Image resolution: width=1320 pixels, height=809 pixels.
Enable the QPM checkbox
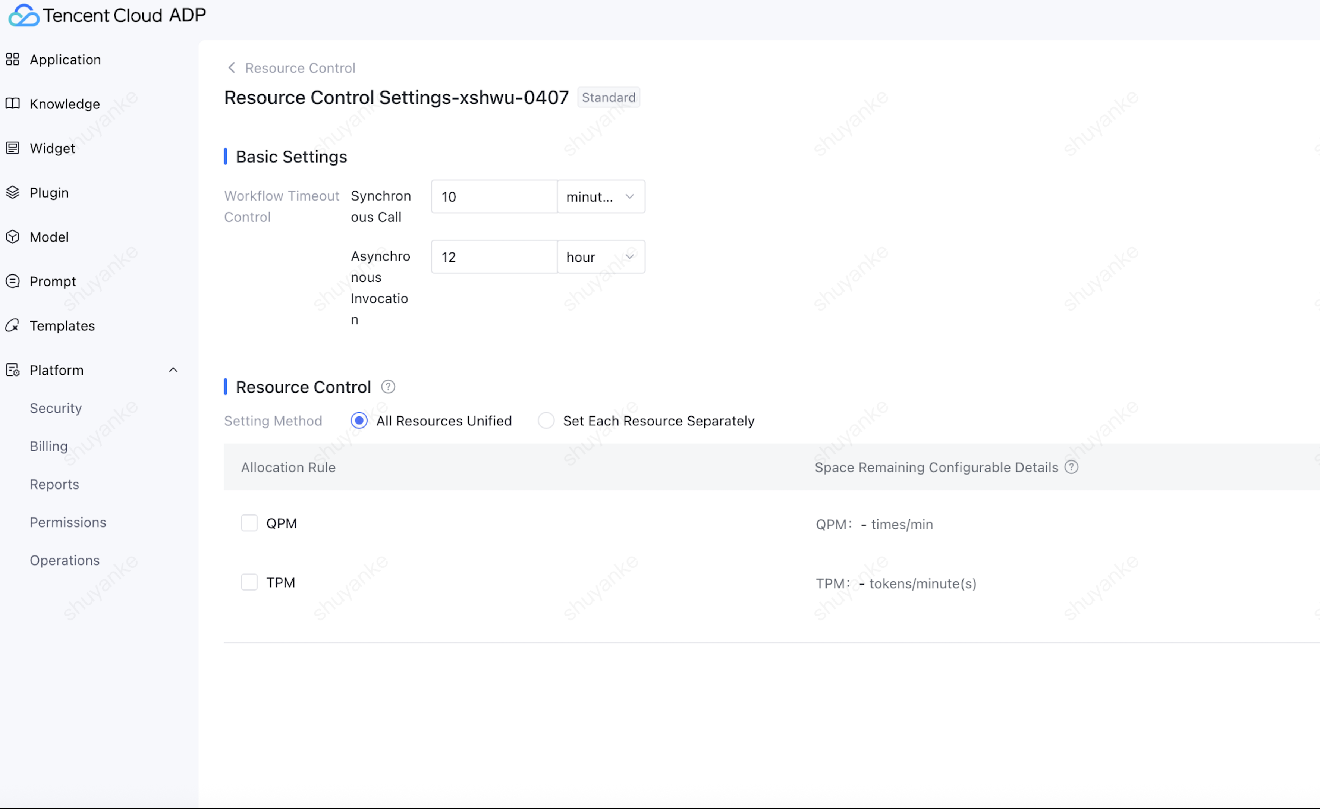coord(249,523)
